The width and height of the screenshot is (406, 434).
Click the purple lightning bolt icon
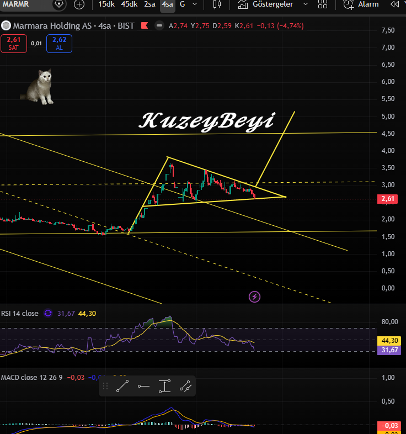(254, 297)
